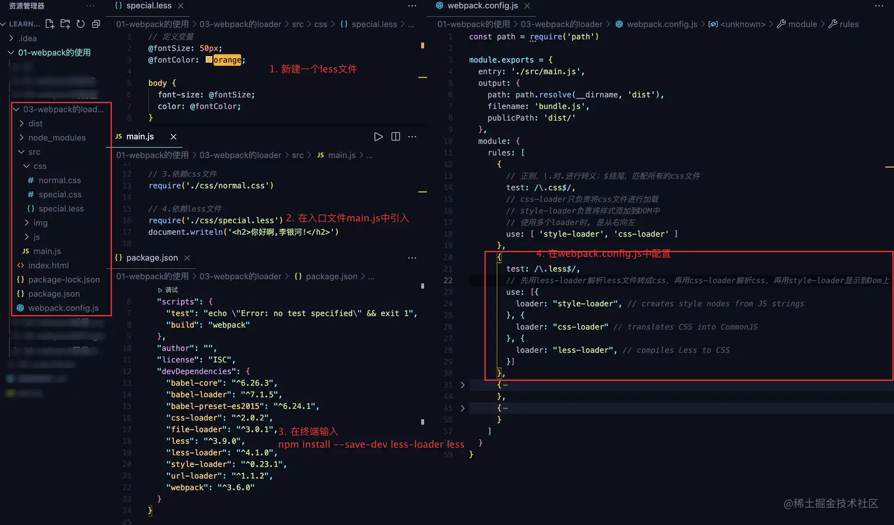This screenshot has height=525, width=894.
Task: Expand folded block at line 31
Action: click(462, 385)
